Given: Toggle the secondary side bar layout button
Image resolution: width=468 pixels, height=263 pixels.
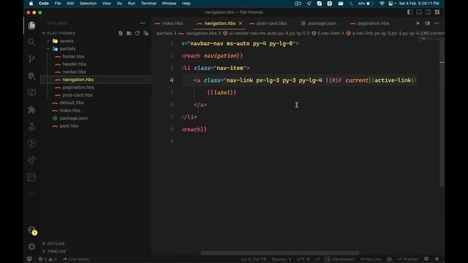Looking at the screenshot, I should (428, 12).
